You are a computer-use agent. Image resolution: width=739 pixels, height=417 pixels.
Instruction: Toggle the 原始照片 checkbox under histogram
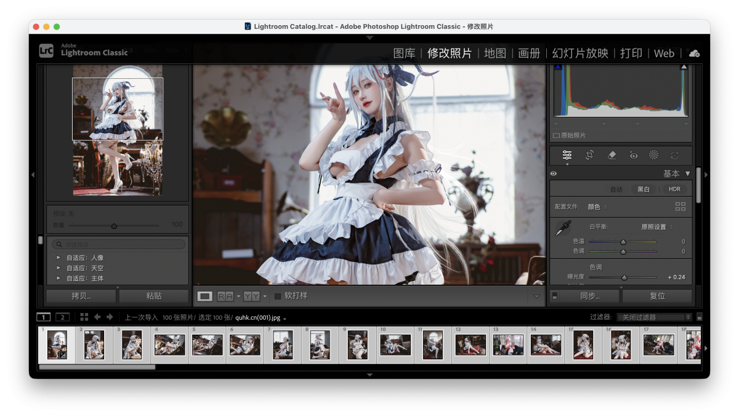coord(556,135)
